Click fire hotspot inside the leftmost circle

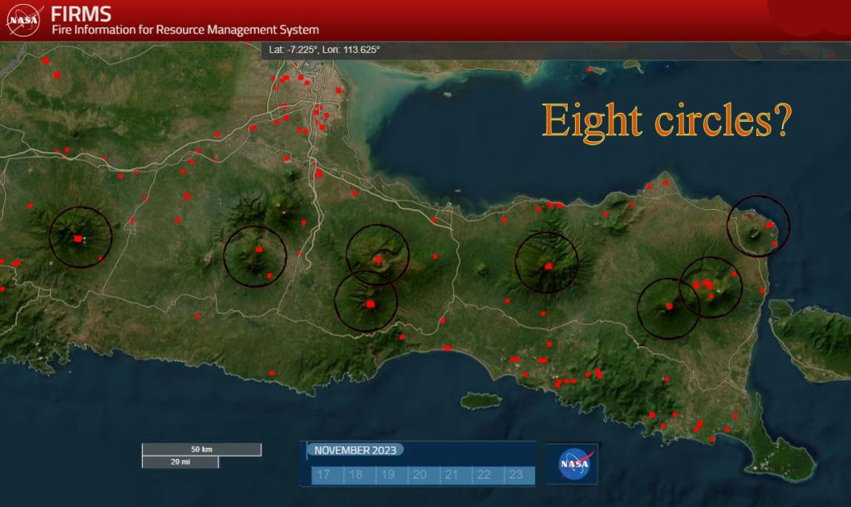pyautogui.click(x=78, y=238)
